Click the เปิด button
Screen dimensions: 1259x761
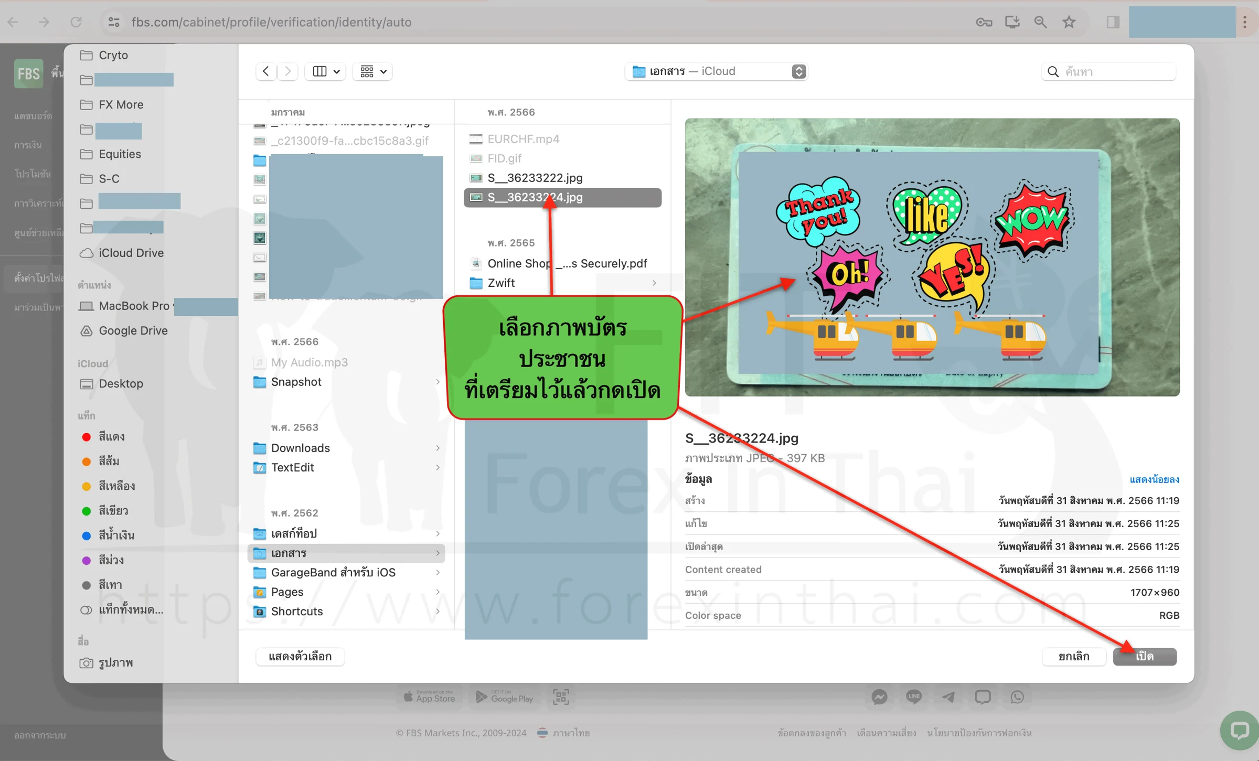click(1145, 657)
